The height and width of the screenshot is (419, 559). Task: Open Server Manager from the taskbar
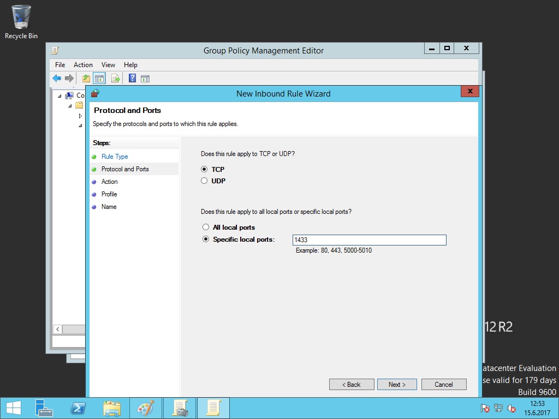44,408
